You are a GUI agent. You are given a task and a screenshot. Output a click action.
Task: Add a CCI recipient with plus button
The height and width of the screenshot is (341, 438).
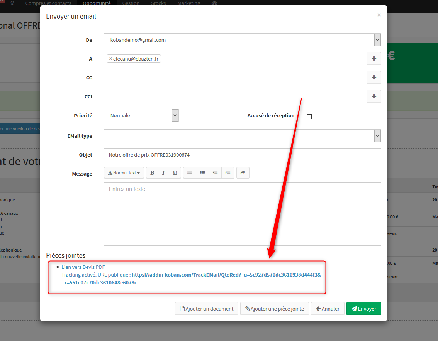(x=374, y=96)
